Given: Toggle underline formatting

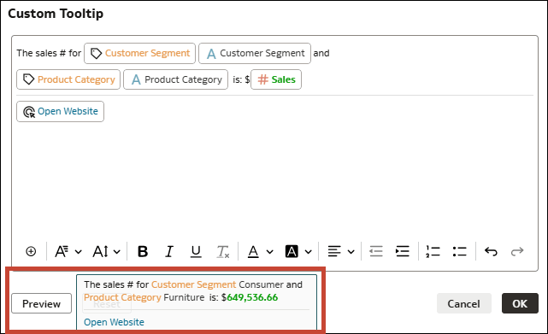Looking at the screenshot, I should tap(196, 251).
